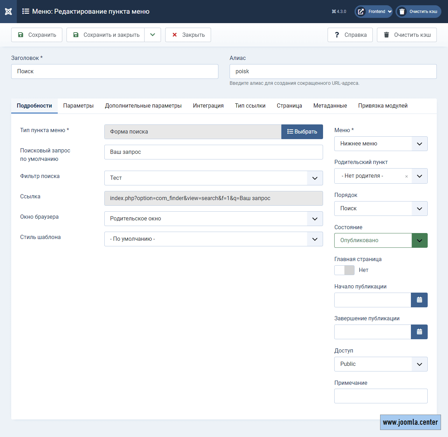Open save options arrow next to Сохранить и закрыть
The height and width of the screenshot is (437, 448).
(153, 35)
